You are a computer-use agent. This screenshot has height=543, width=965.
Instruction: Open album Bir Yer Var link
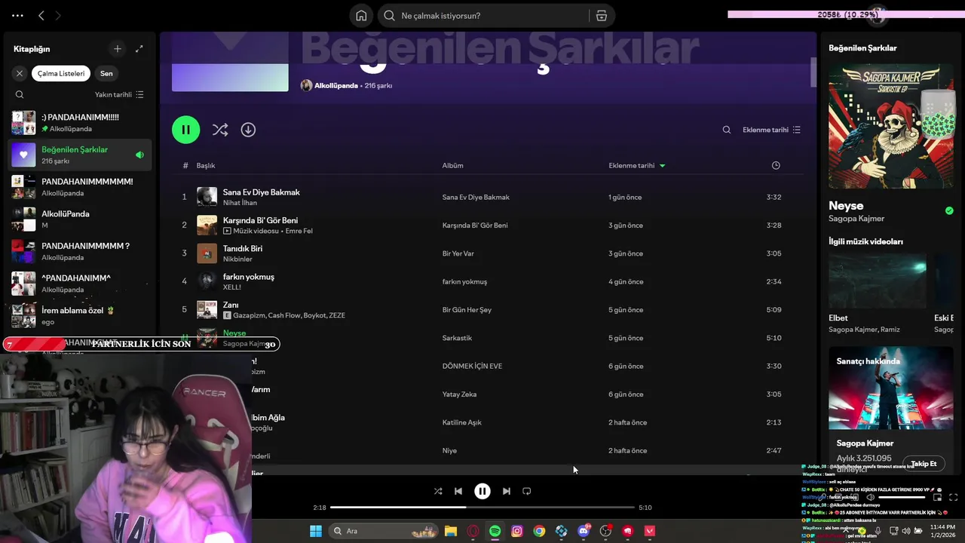click(458, 253)
